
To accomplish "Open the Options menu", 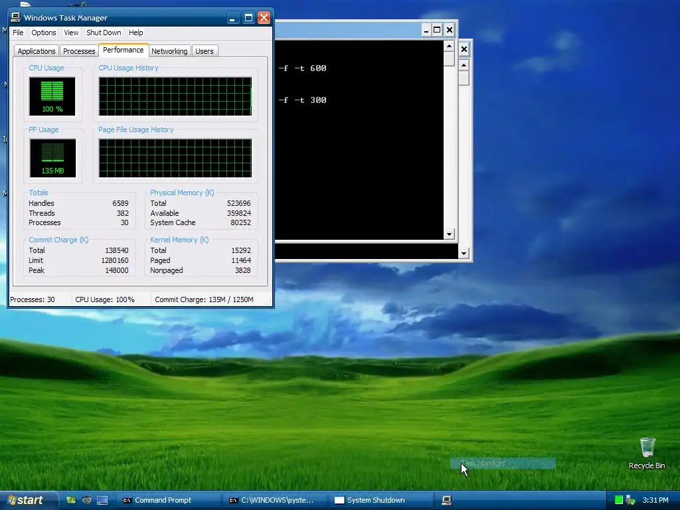I will 43,33.
